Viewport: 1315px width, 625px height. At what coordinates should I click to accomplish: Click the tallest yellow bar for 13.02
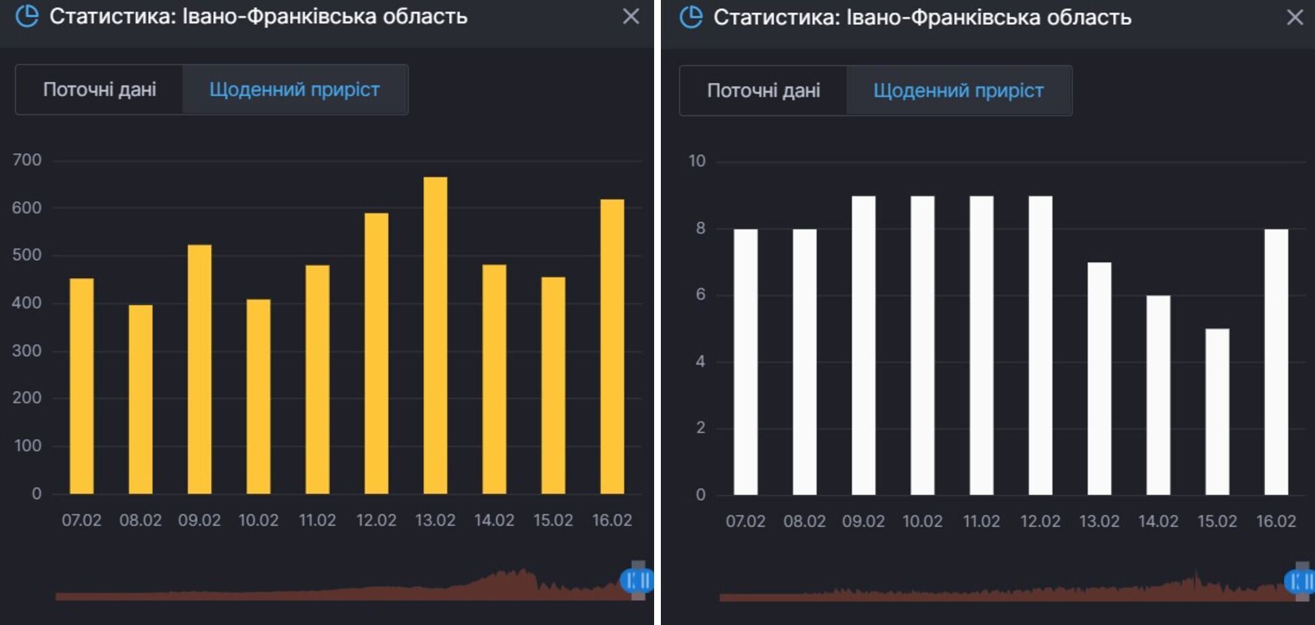coord(435,335)
